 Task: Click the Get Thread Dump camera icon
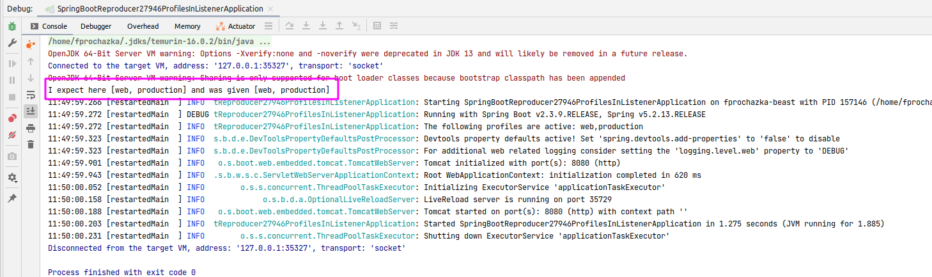click(x=12, y=156)
